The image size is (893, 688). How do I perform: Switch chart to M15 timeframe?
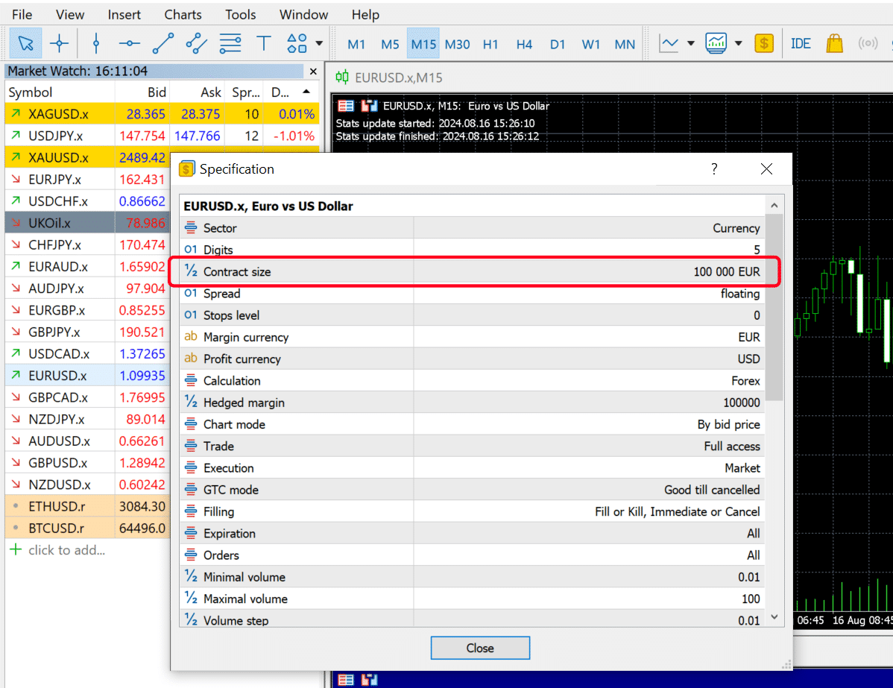[423, 44]
